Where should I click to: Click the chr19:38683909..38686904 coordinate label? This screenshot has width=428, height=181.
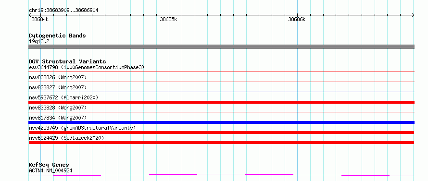coord(63,11)
